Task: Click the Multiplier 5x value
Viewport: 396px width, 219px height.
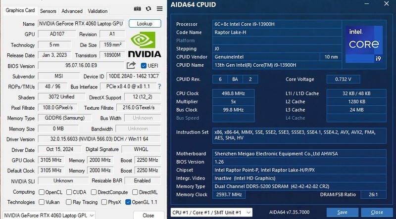Action: pos(233,102)
